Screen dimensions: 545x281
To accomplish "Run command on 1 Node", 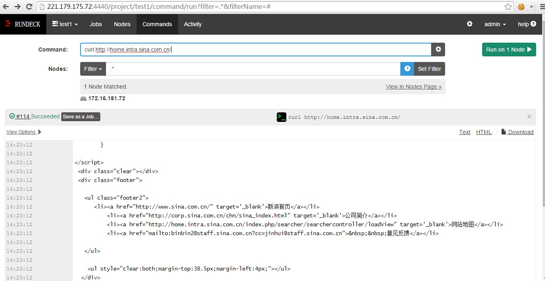I will 509,50.
